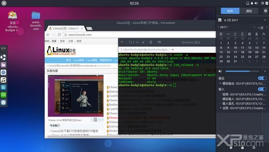Reload the Chromium page
Screen dimensions: 269x152
(x=59, y=35)
